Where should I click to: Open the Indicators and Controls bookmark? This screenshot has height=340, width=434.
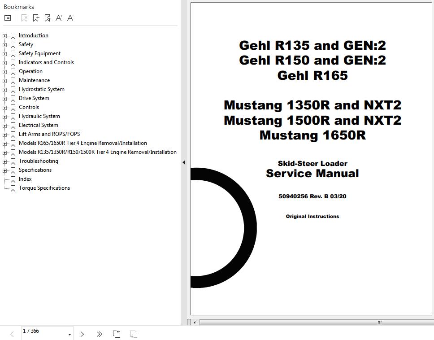tap(46, 62)
